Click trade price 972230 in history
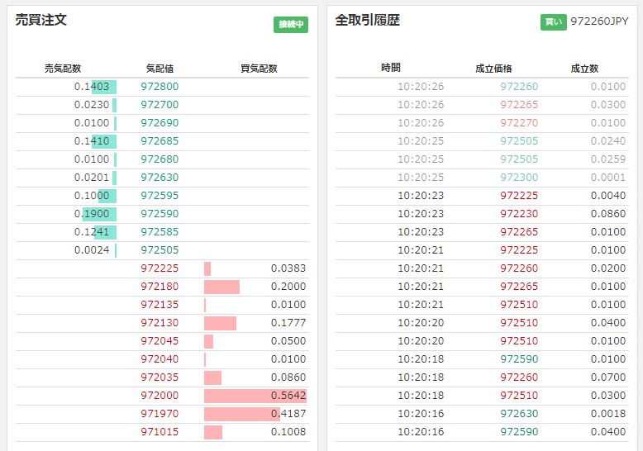The height and width of the screenshot is (451, 643). [x=519, y=214]
